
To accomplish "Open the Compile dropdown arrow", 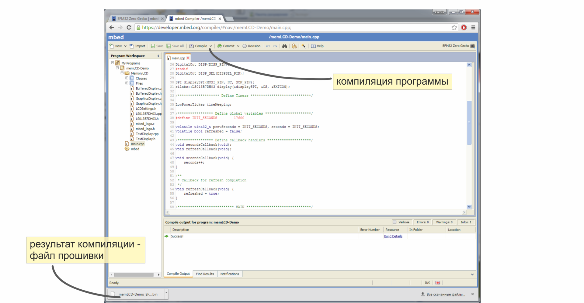I will pyautogui.click(x=210, y=46).
